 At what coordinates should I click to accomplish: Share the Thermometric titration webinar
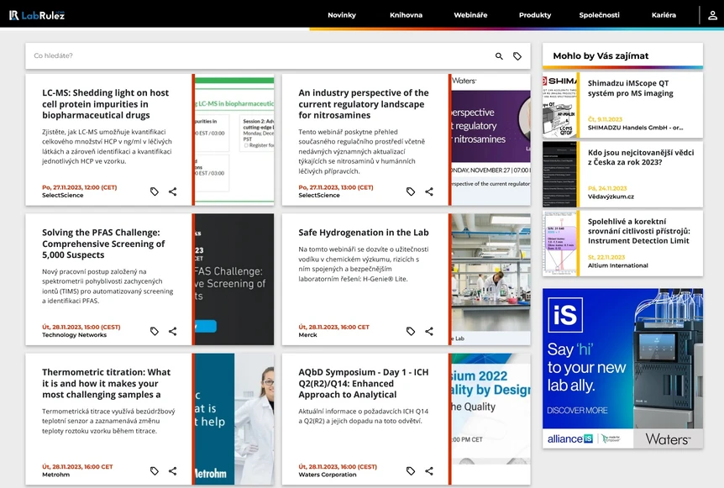point(173,471)
